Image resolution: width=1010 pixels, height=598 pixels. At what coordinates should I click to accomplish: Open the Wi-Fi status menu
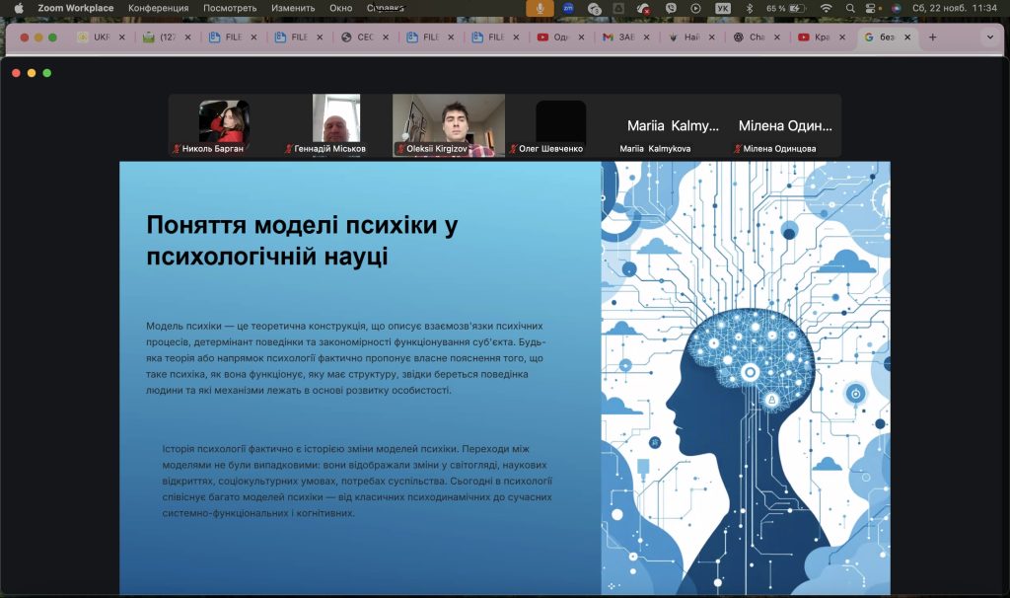tap(826, 8)
